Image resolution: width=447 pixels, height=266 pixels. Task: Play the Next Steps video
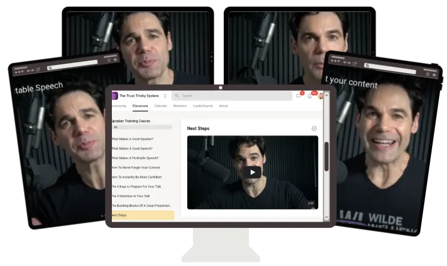click(252, 173)
